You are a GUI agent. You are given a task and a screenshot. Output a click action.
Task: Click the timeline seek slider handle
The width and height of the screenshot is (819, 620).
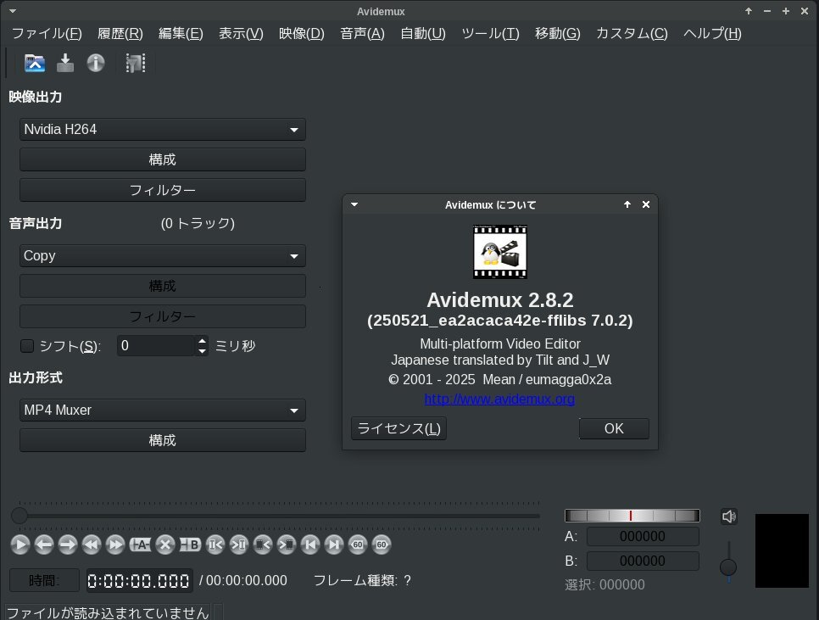tap(19, 516)
